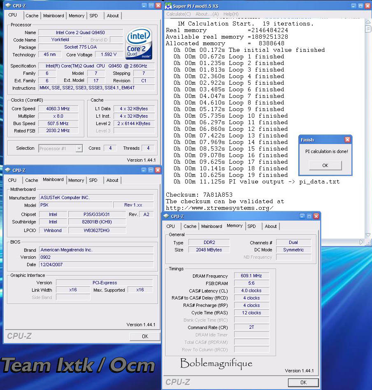This screenshot has height=390, width=372.
Task: Switch to Cache tab in top CPU-Z window
Action: click(32, 16)
